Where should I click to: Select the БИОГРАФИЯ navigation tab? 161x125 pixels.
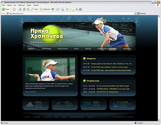coord(46,49)
